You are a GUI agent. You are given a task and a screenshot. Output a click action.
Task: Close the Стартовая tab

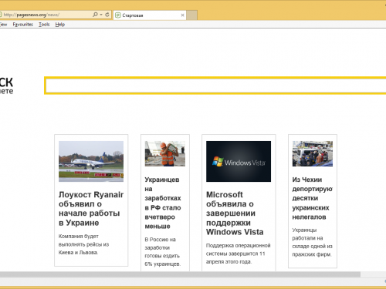coord(182,15)
